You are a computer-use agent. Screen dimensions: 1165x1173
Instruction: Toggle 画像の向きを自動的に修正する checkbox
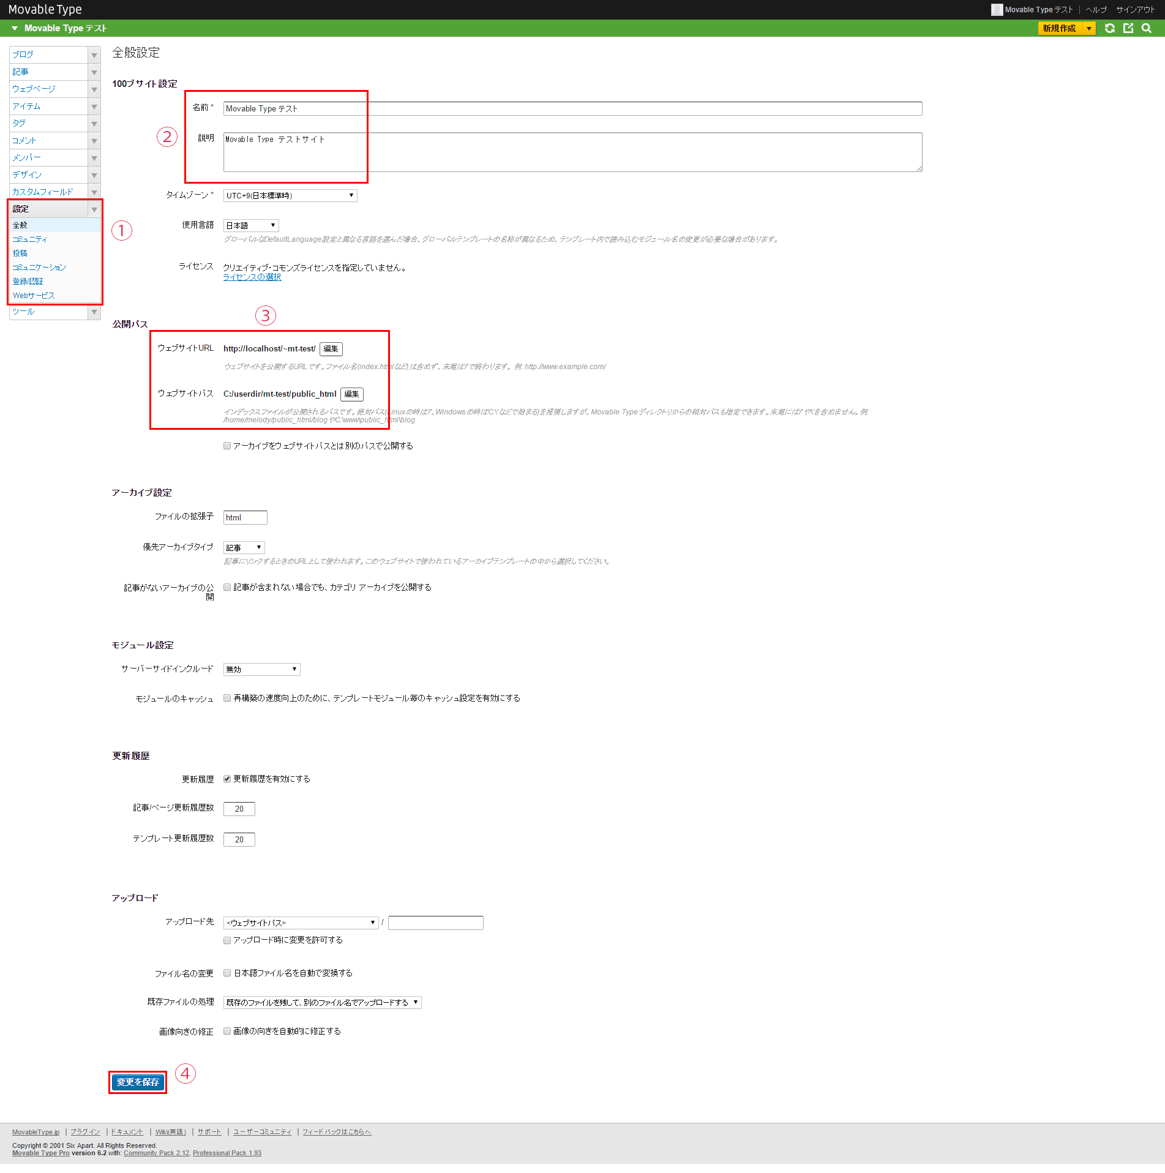tap(227, 1031)
